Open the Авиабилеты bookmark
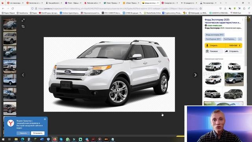 (22, 13)
